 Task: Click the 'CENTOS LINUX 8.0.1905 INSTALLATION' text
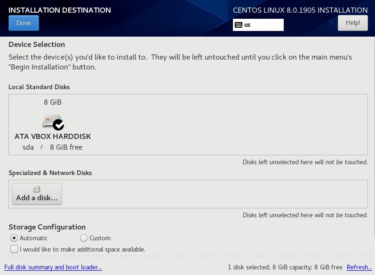[x=300, y=10]
